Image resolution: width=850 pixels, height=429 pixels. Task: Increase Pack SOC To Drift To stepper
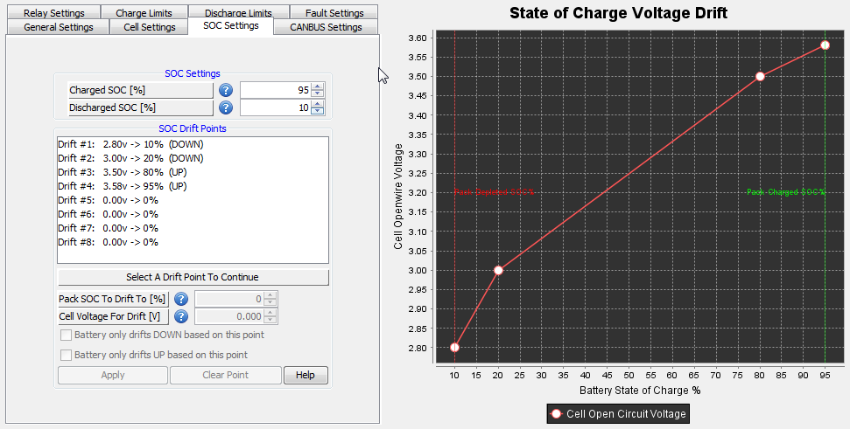pos(270,294)
